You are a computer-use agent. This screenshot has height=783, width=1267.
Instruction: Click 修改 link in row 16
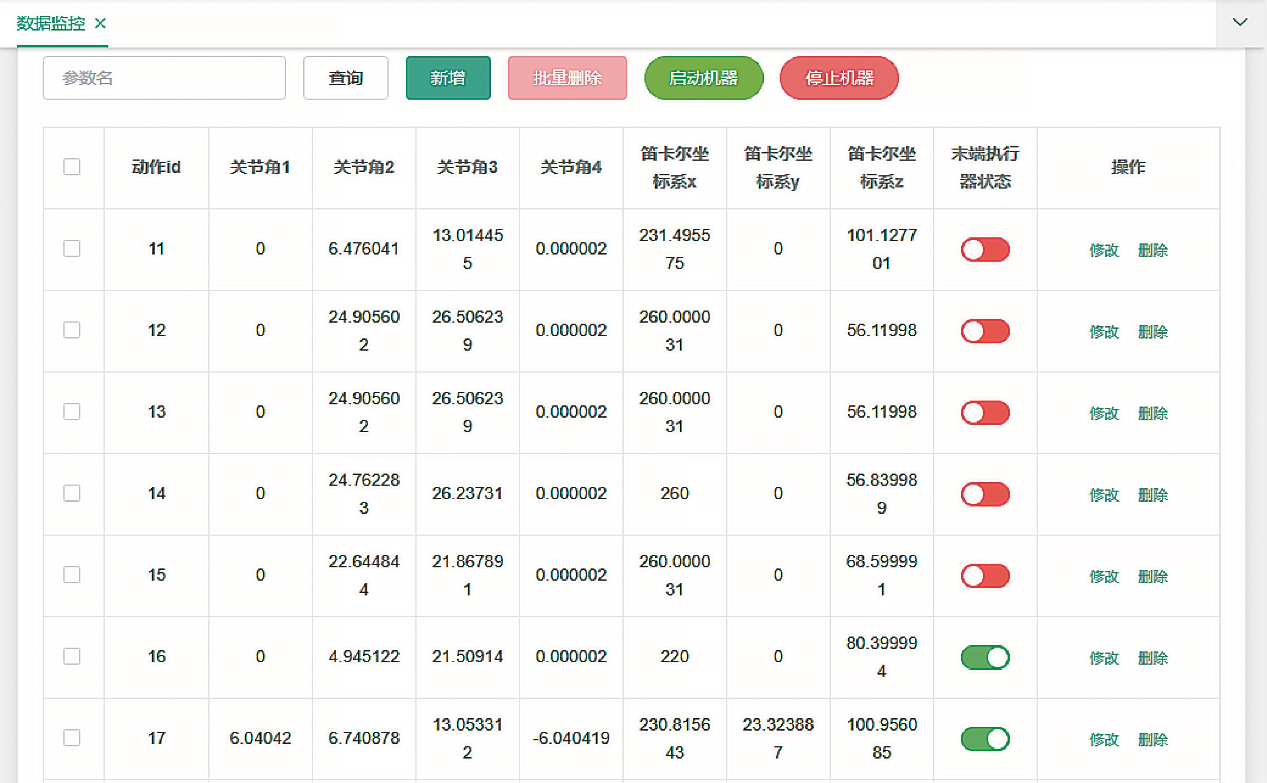1104,658
